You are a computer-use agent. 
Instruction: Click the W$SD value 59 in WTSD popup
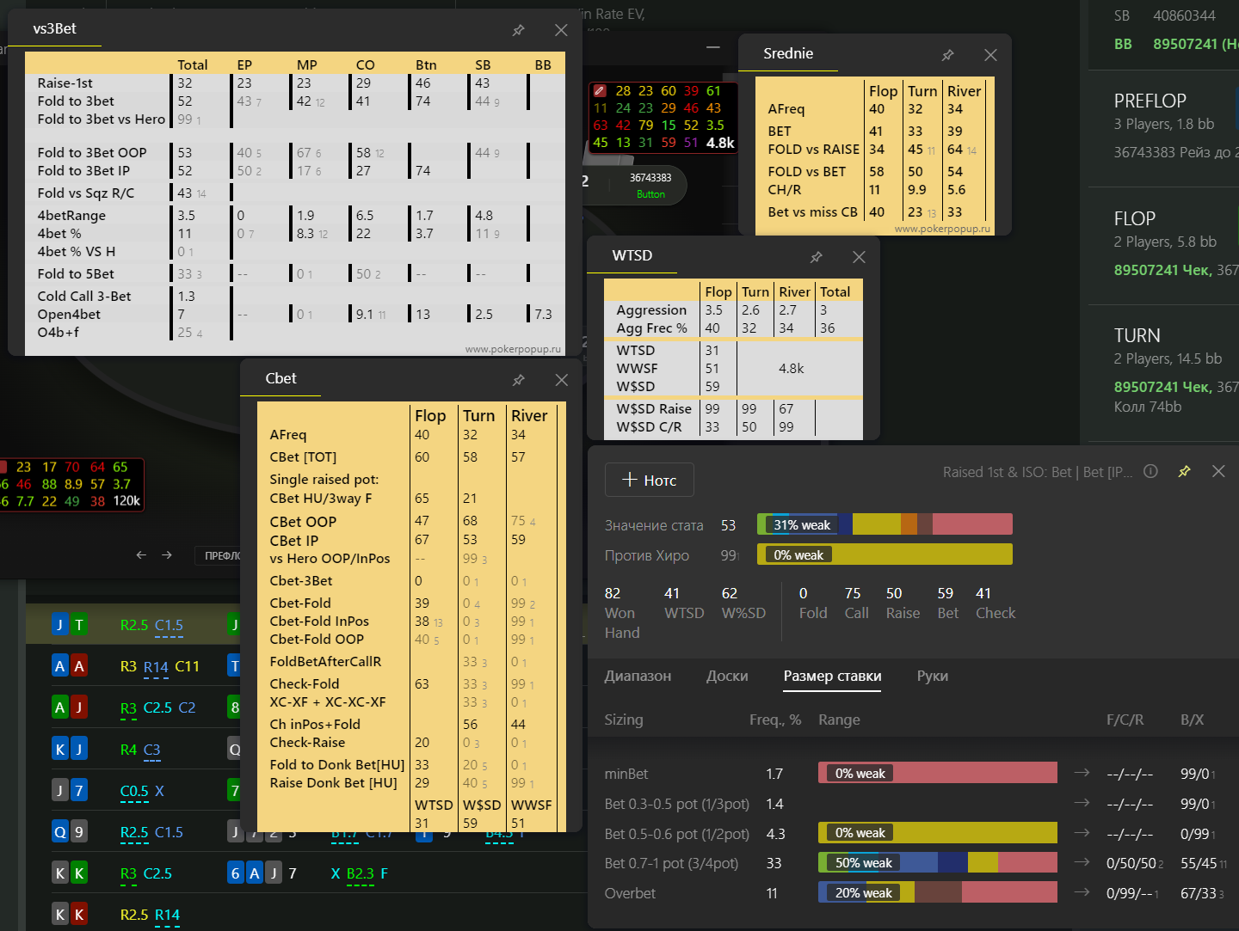[x=712, y=387]
